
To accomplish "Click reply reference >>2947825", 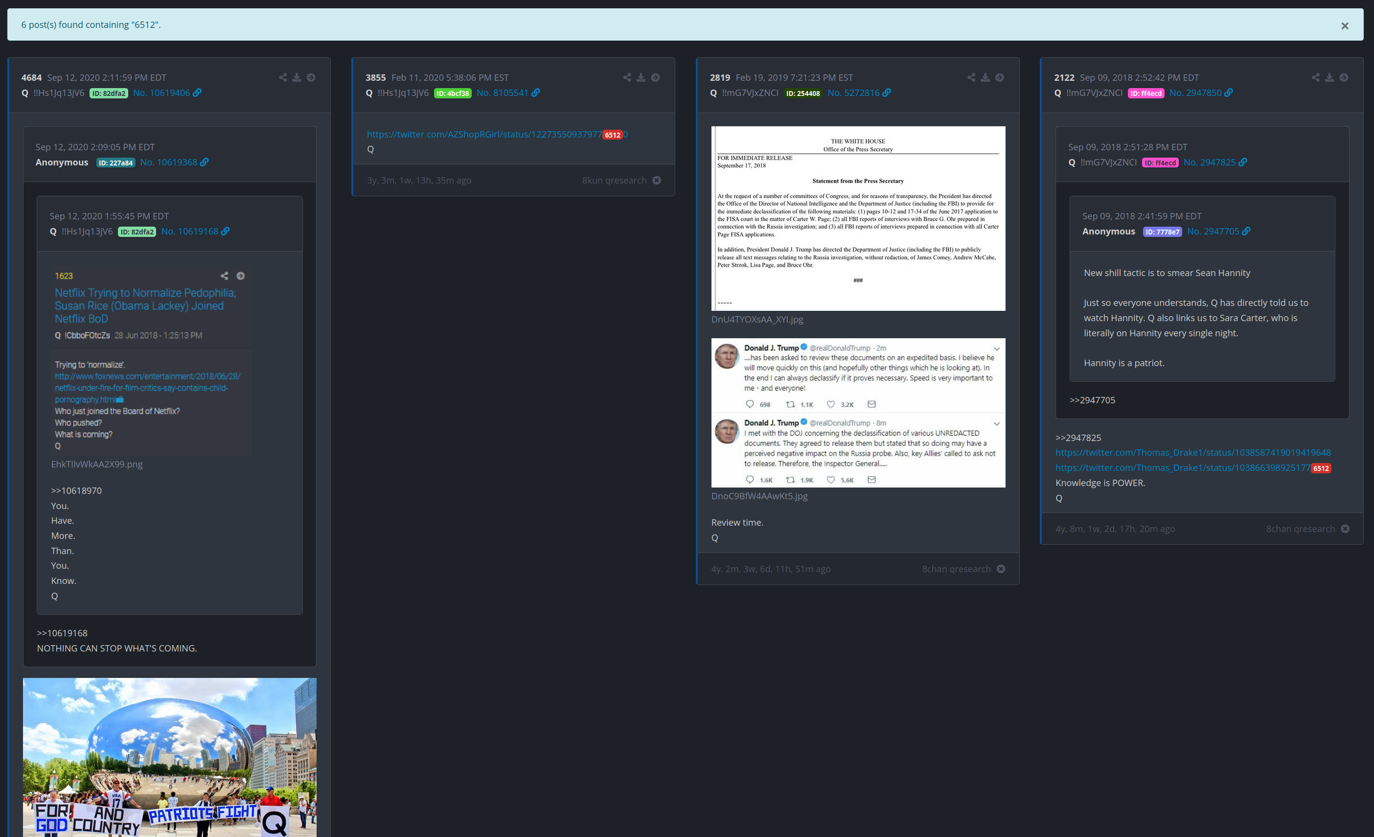I will [1078, 438].
